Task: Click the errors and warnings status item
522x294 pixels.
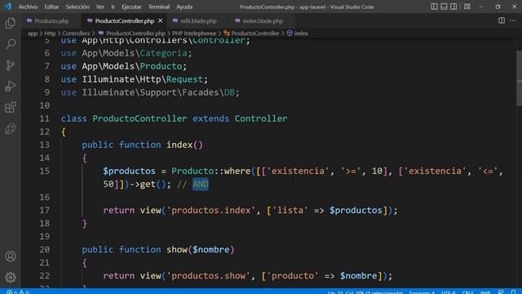Action: (x=18, y=292)
